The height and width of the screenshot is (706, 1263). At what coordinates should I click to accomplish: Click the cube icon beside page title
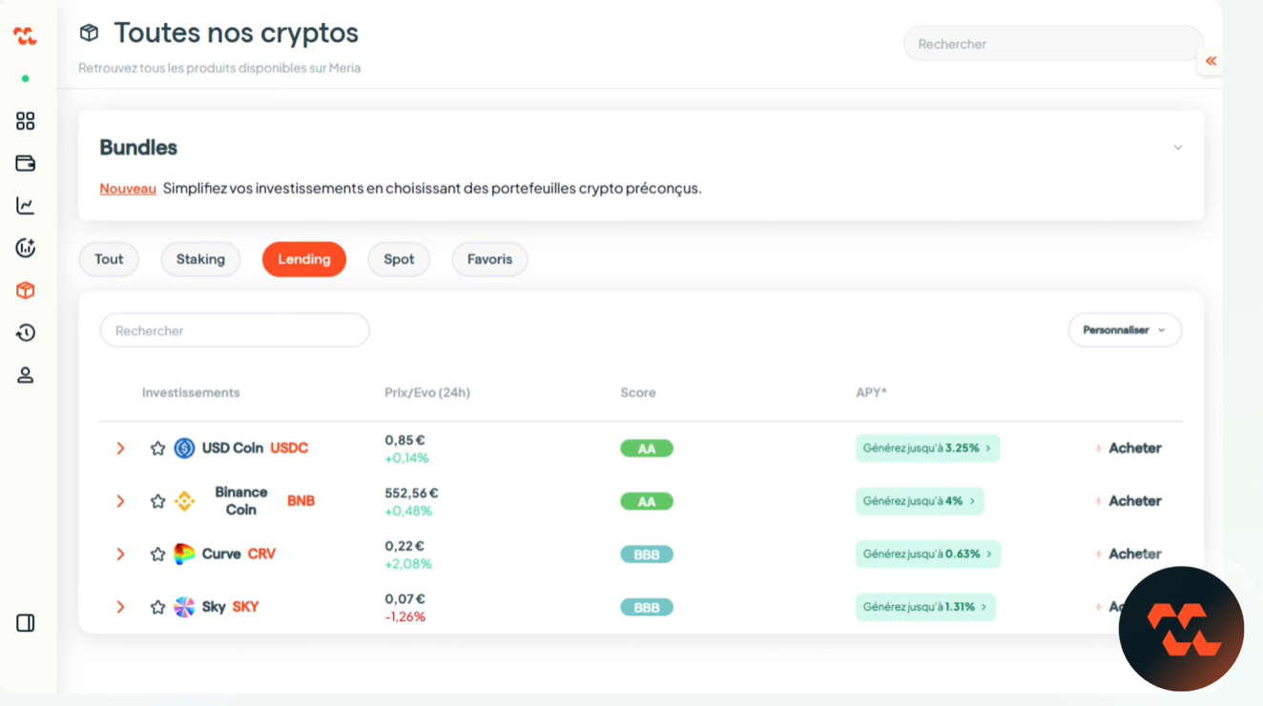click(x=89, y=32)
